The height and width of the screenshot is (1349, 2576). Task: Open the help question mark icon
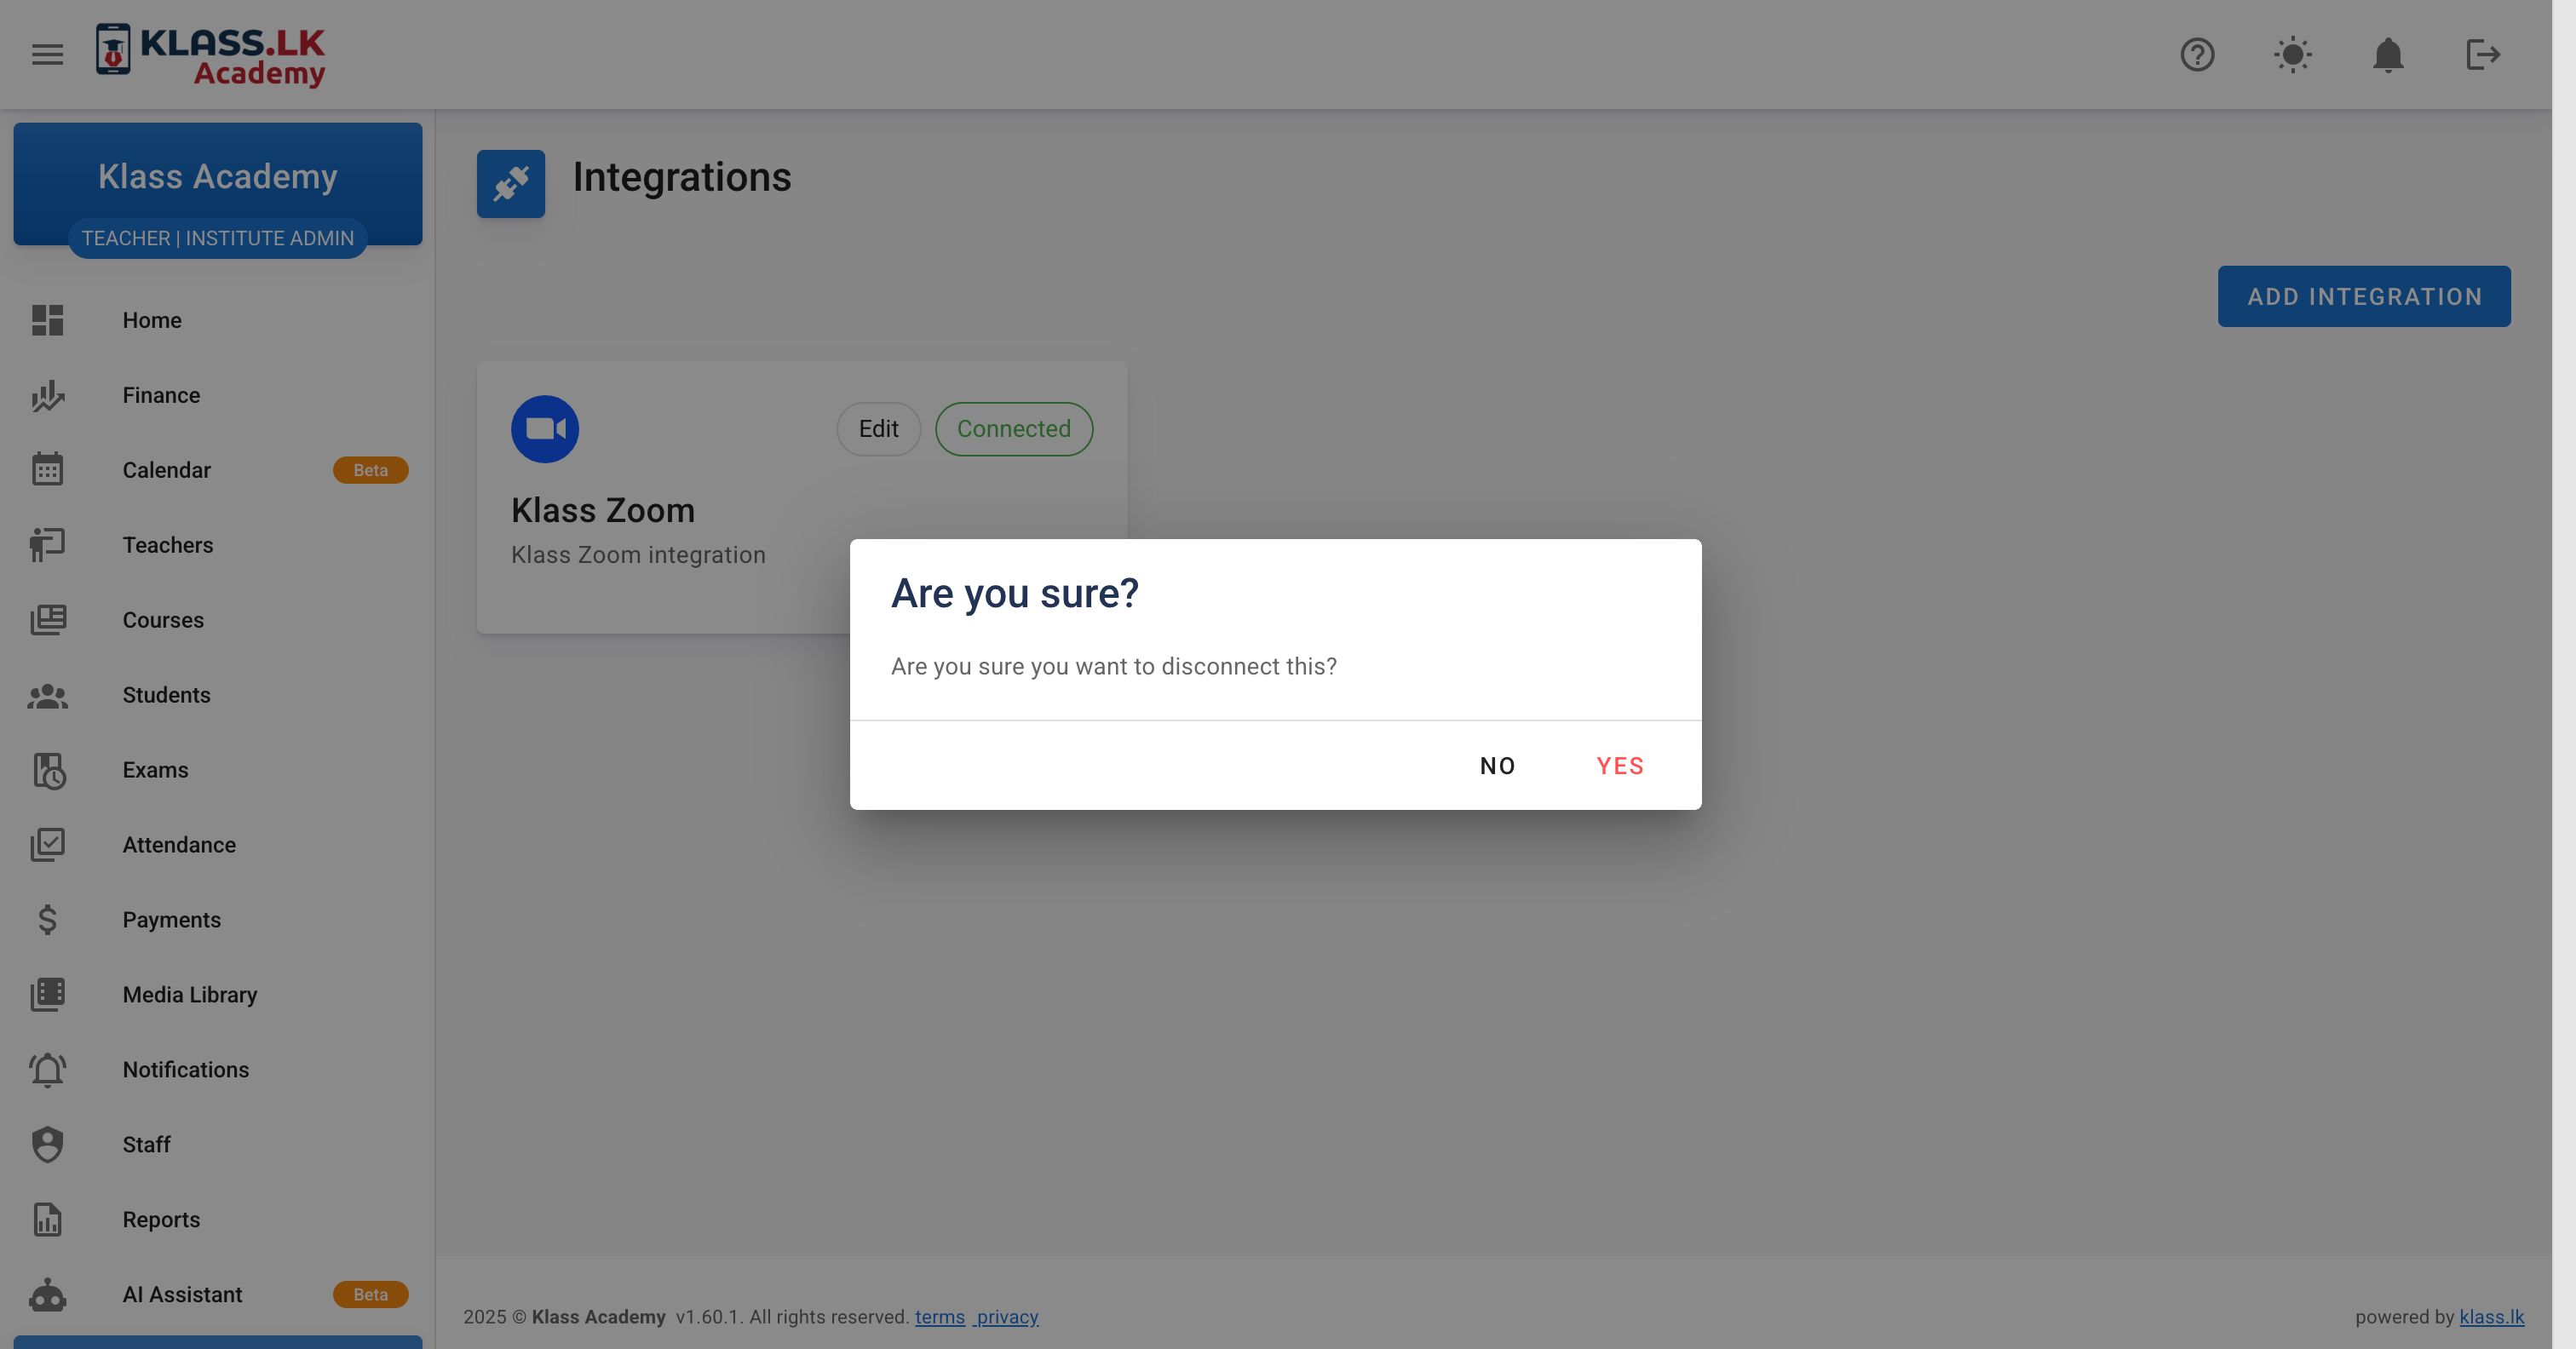2197,54
